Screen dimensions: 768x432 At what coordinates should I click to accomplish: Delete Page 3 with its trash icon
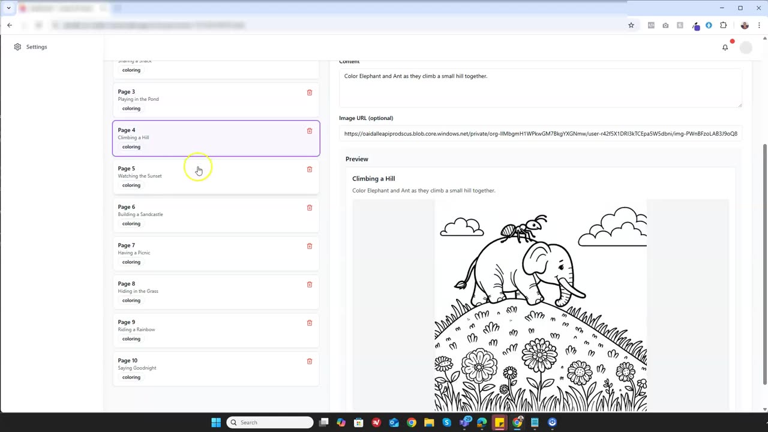click(310, 92)
